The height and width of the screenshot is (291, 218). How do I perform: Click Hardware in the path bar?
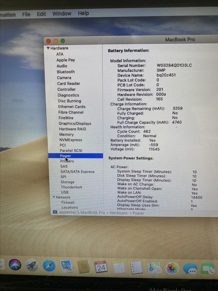click(x=118, y=213)
